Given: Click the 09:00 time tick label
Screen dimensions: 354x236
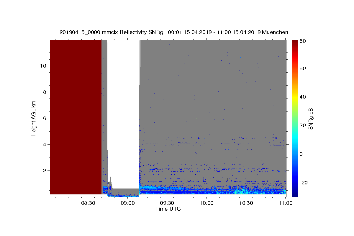Looking at the screenshot, I should (x=127, y=203).
